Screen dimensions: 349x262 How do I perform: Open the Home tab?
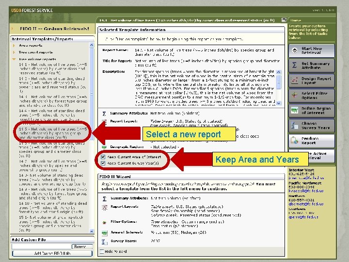tap(296, 20)
